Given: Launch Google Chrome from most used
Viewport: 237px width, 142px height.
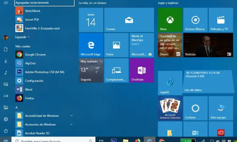Looking at the screenshot, I should 44,55.
